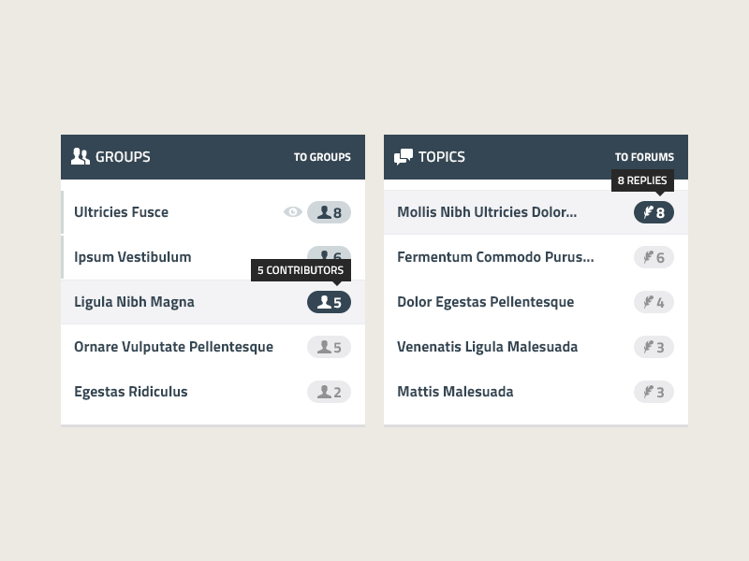Toggle the eye visibility icon on Ultricies Fusce

coord(293,212)
